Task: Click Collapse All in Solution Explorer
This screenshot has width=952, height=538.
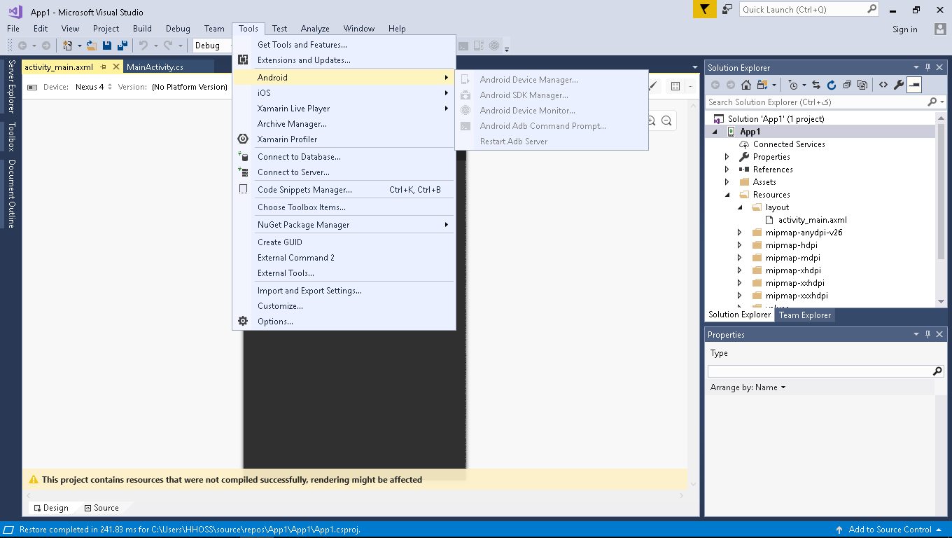Action: tap(847, 85)
